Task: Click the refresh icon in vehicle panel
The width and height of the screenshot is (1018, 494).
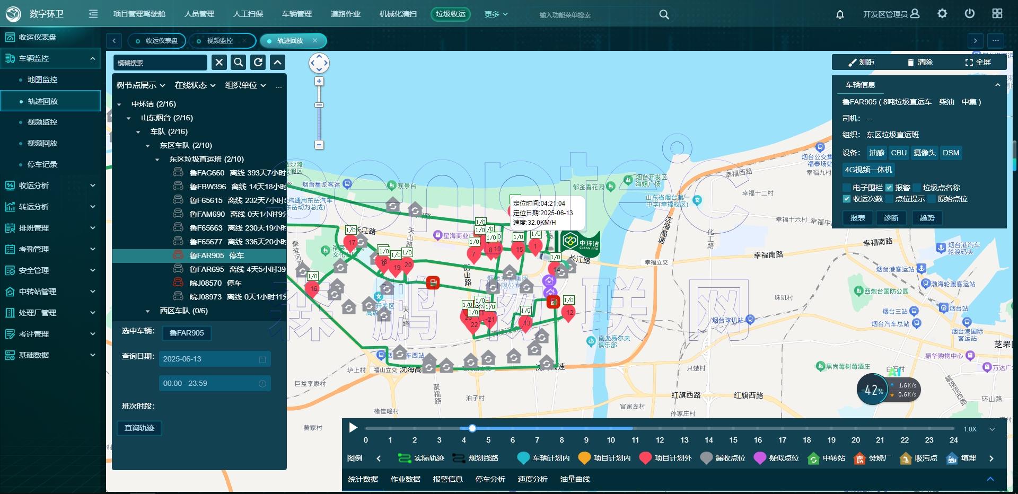Action: 258,63
